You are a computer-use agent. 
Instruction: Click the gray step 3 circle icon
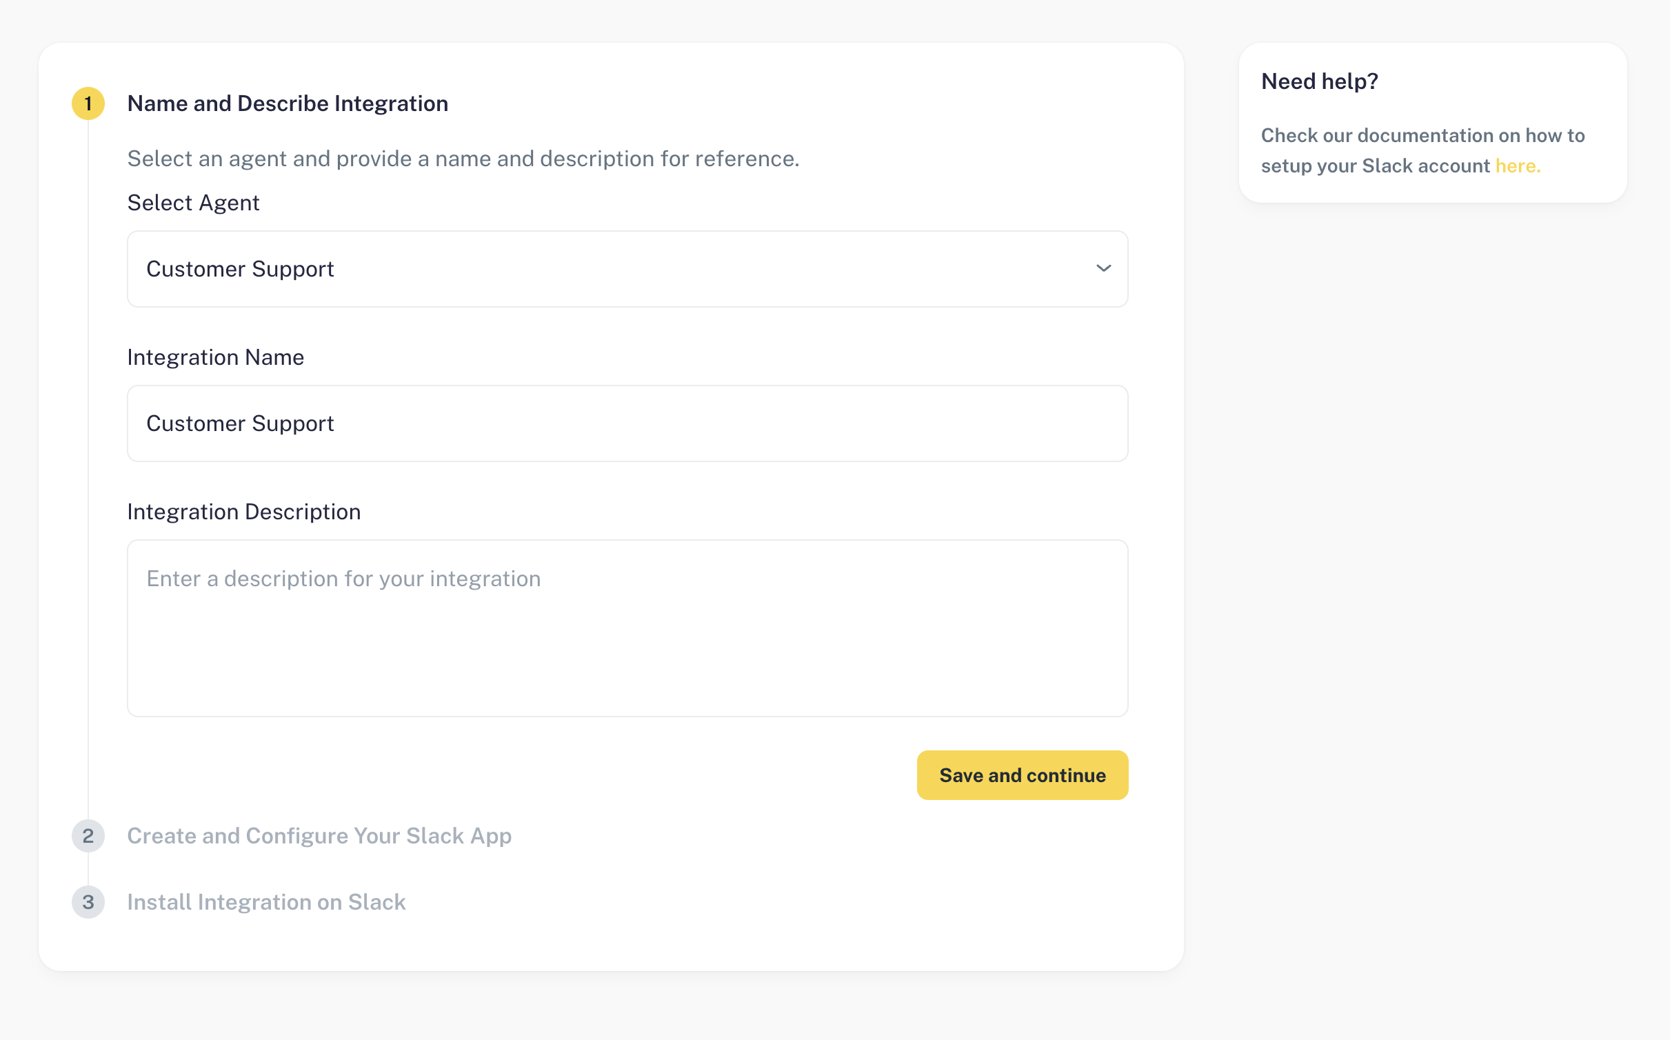[x=88, y=902]
